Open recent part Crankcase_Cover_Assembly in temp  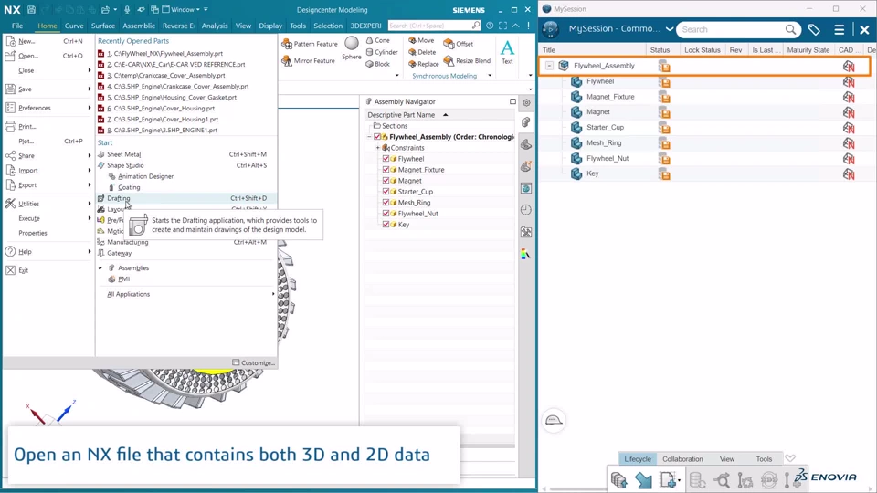[166, 76]
